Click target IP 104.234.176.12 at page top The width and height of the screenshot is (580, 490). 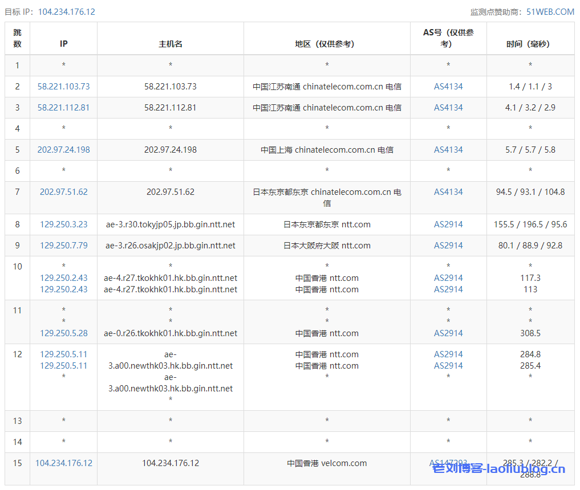tap(66, 12)
